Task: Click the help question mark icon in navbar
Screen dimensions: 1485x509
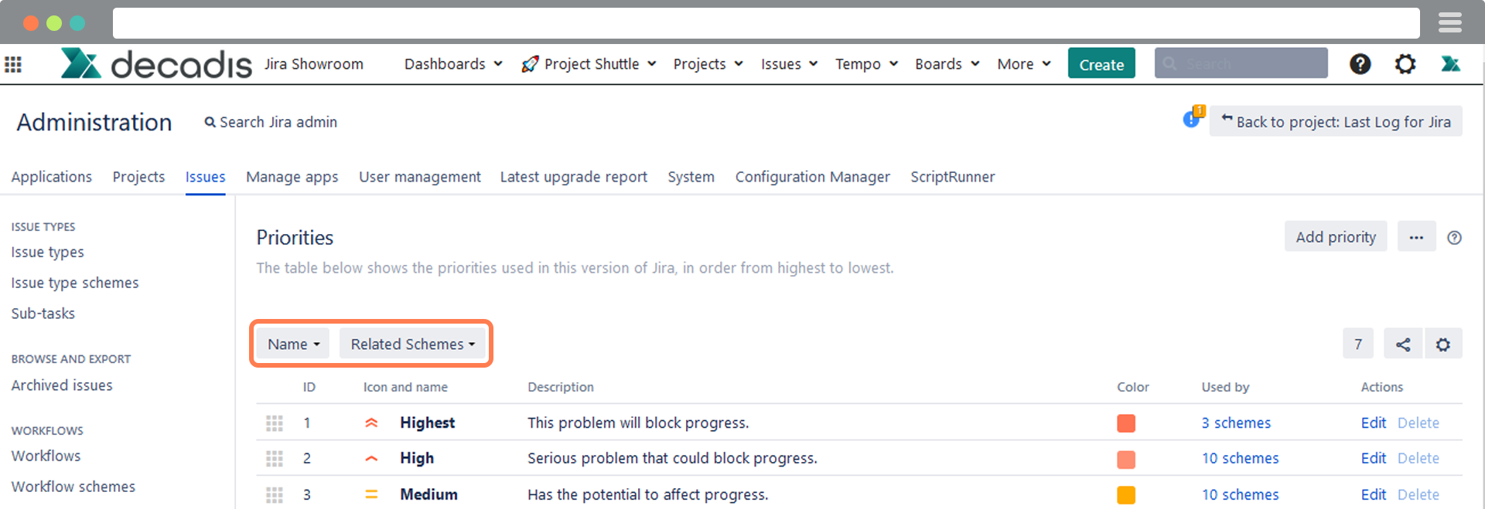Action: point(1360,64)
